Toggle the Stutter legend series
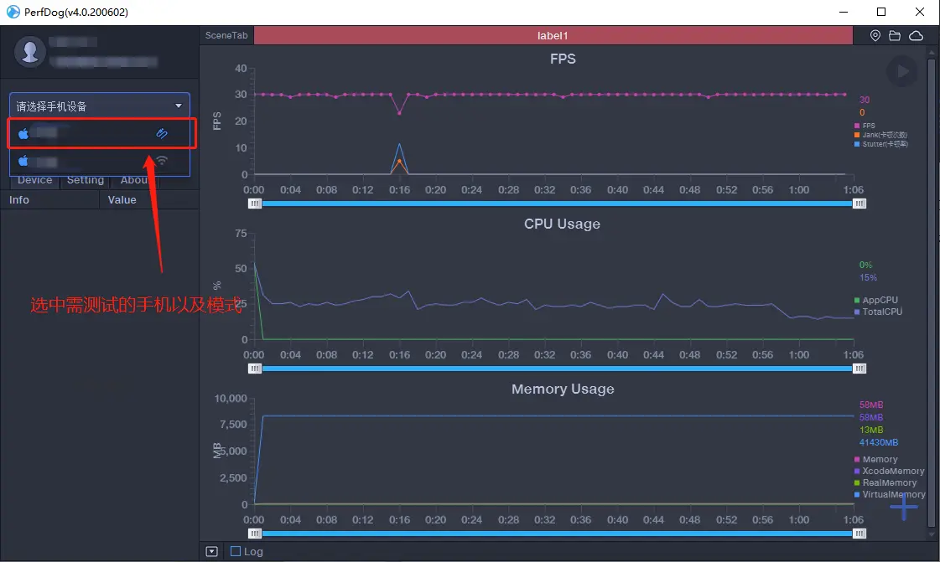Image resolution: width=940 pixels, height=562 pixels. click(x=880, y=144)
